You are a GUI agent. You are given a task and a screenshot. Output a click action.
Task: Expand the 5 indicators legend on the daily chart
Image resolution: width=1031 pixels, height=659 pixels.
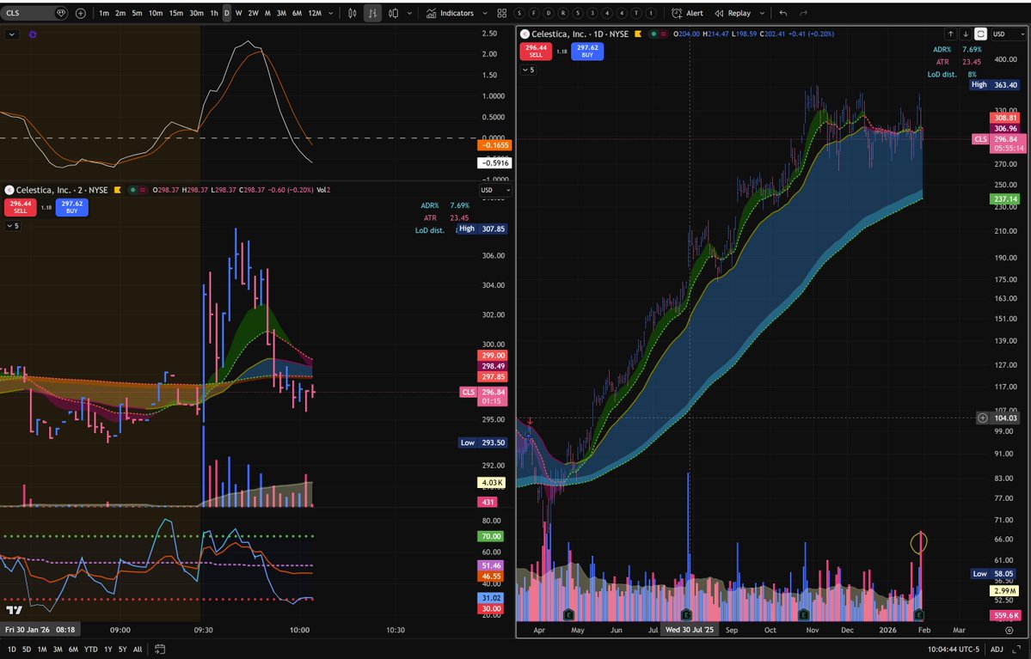coord(528,70)
